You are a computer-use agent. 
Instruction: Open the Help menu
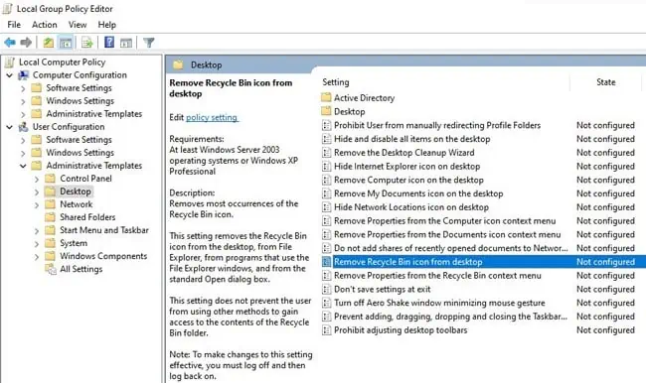click(x=106, y=25)
